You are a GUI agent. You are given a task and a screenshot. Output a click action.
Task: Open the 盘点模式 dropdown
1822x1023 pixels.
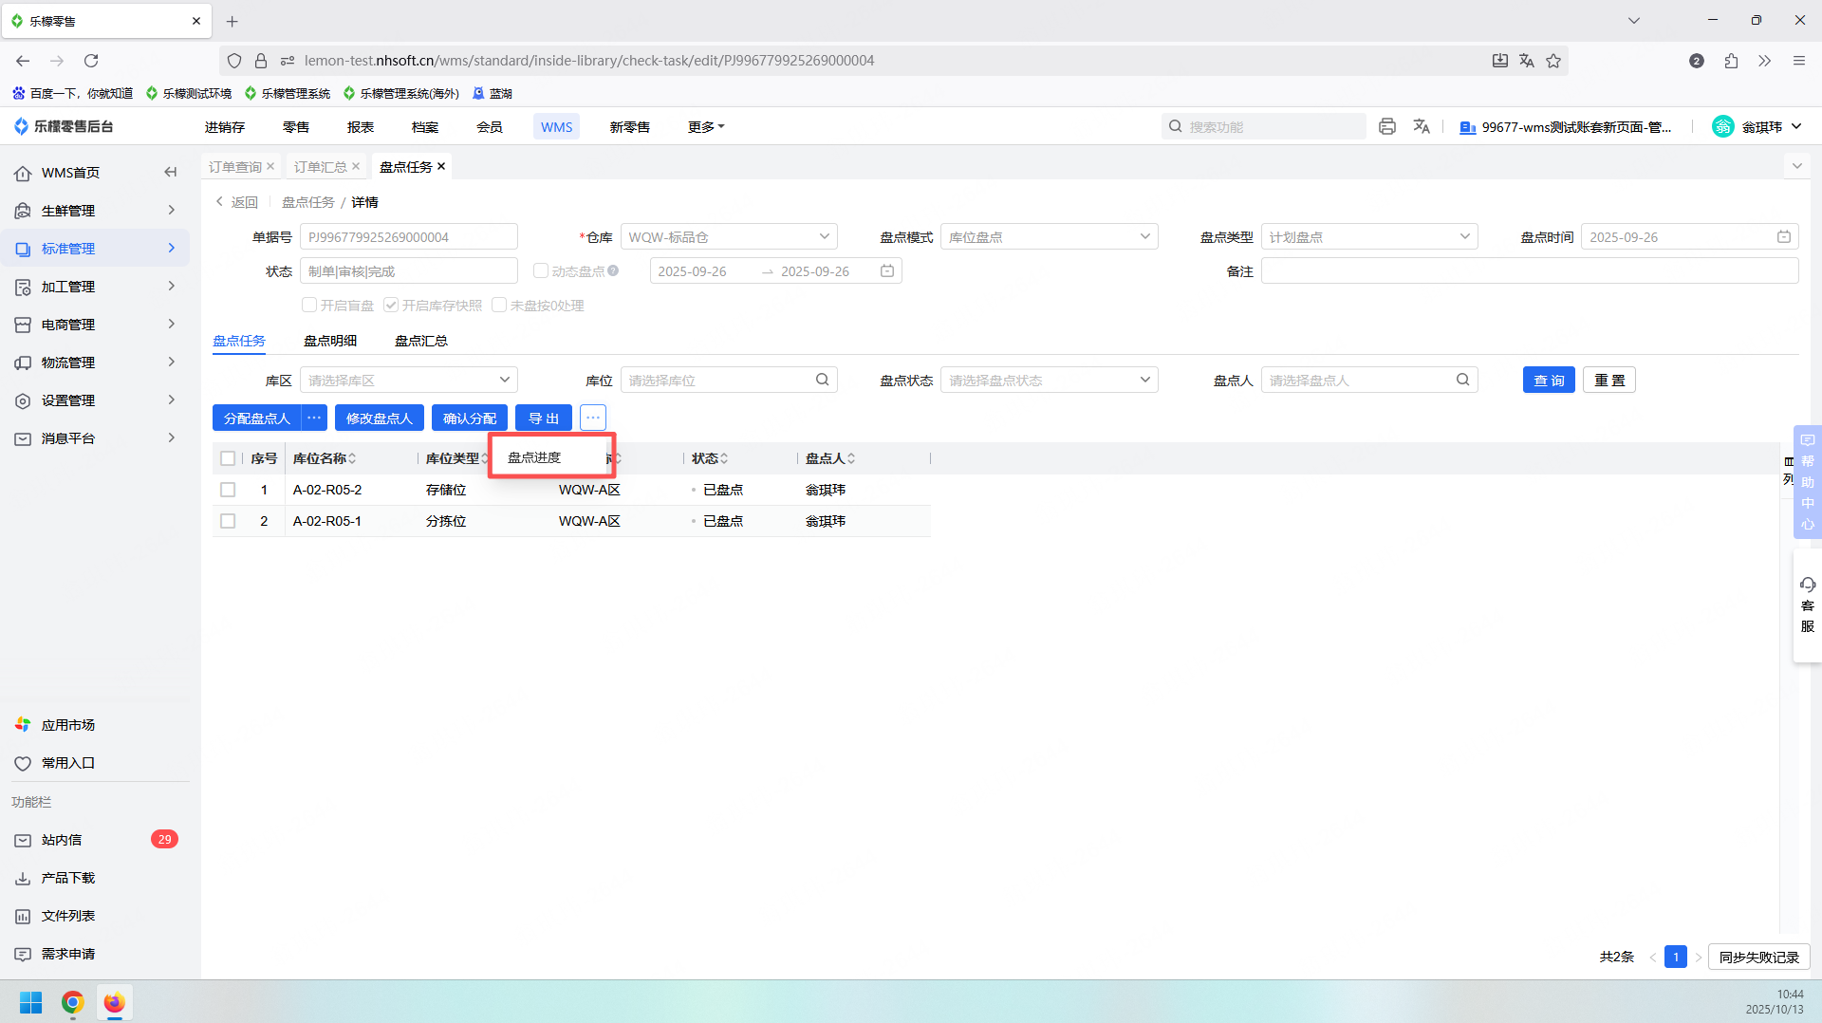point(1050,236)
